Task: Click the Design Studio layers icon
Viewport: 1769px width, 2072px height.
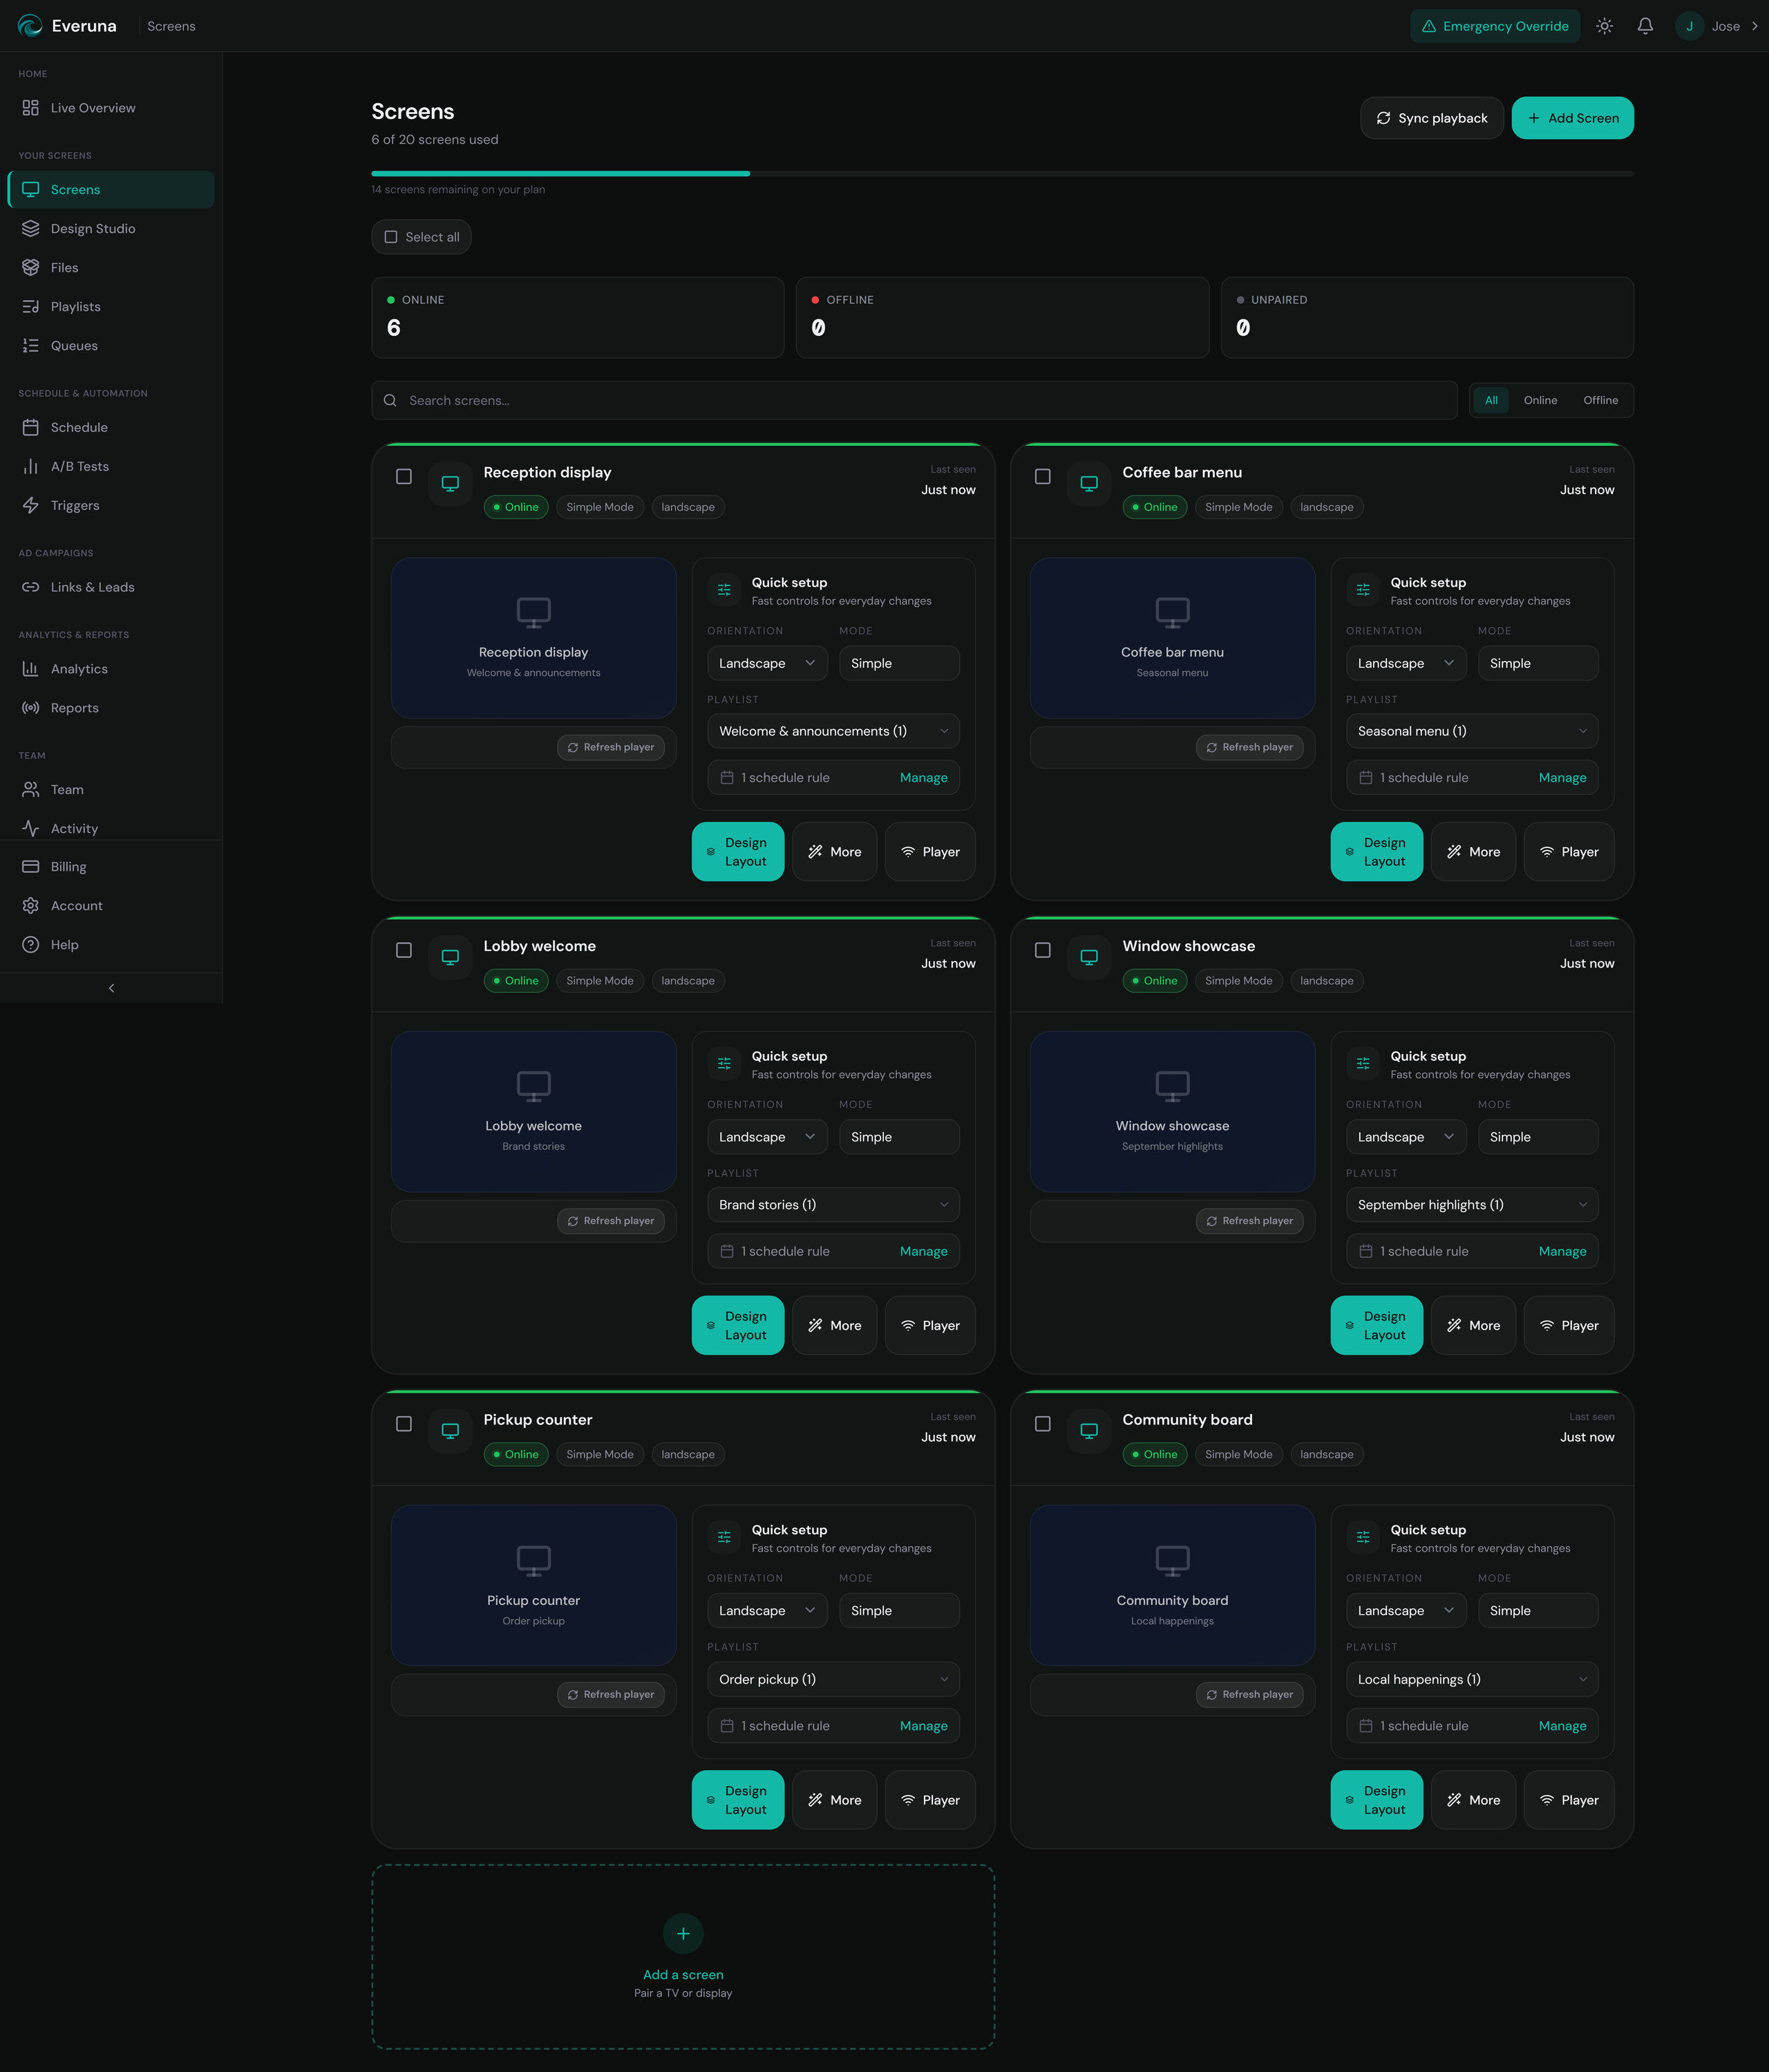Action: tap(31, 229)
